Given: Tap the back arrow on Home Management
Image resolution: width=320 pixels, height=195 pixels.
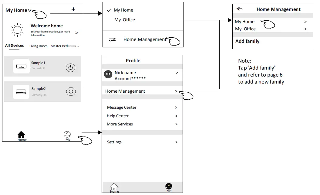Looking at the screenshot, I should click(x=239, y=9).
